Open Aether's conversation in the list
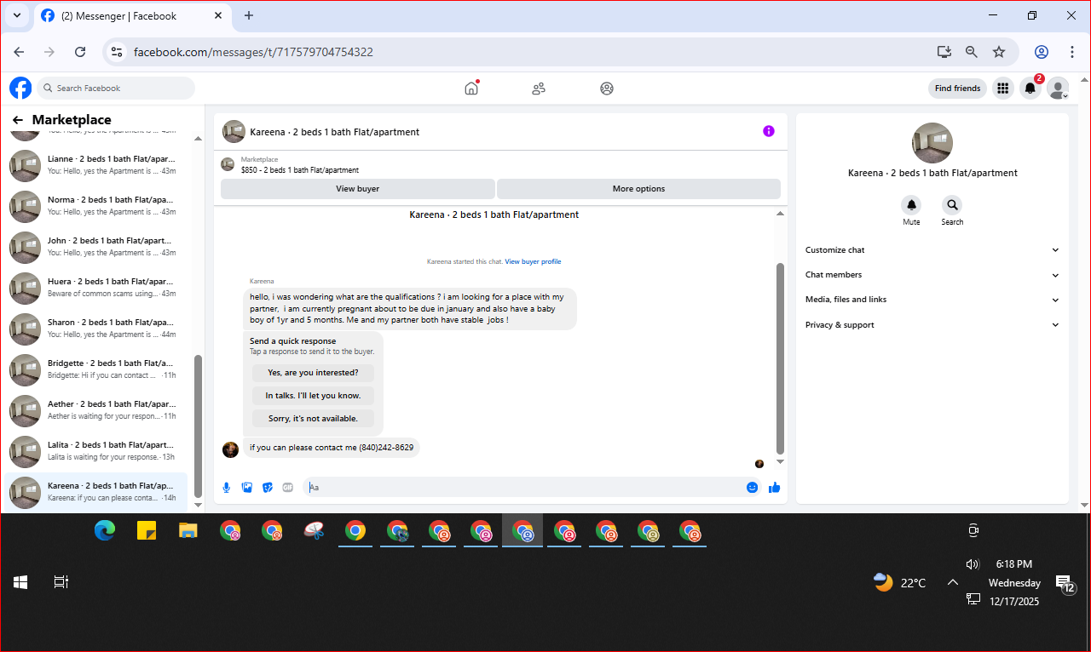Screen dimensions: 1091x652 pos(95,410)
